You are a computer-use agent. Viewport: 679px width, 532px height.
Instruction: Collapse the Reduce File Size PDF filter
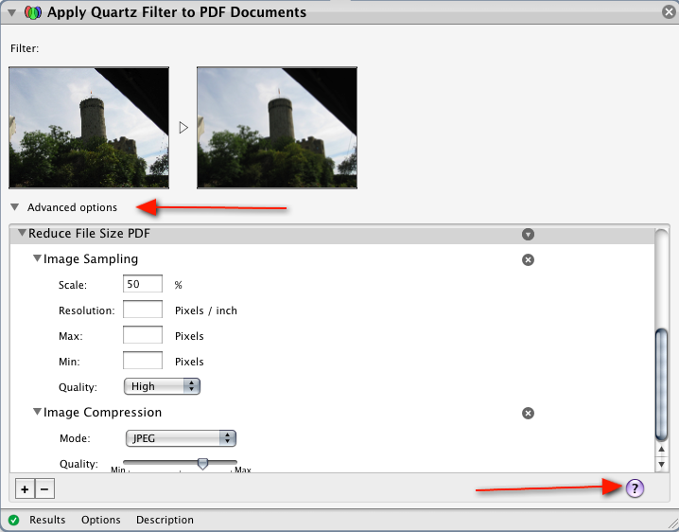(22, 233)
